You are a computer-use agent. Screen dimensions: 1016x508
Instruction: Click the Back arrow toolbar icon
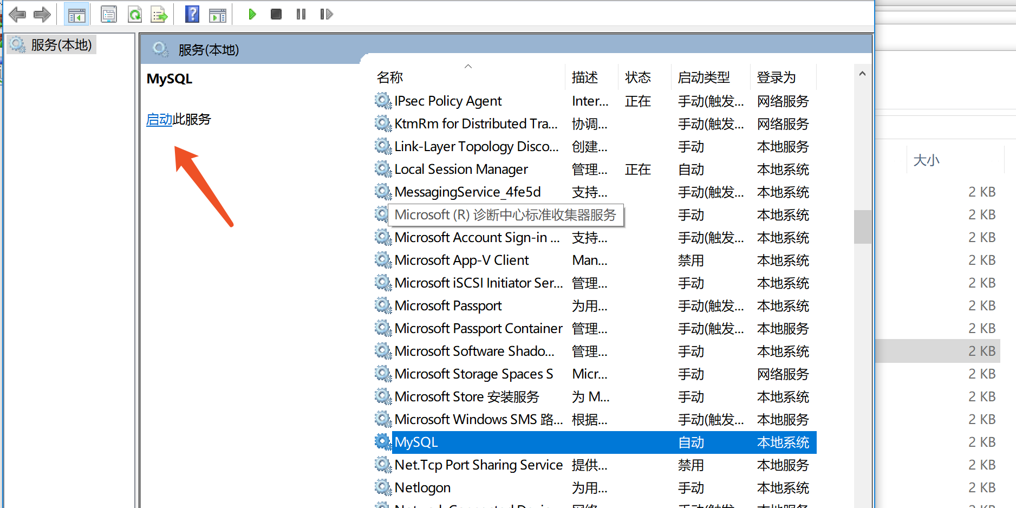tap(17, 15)
